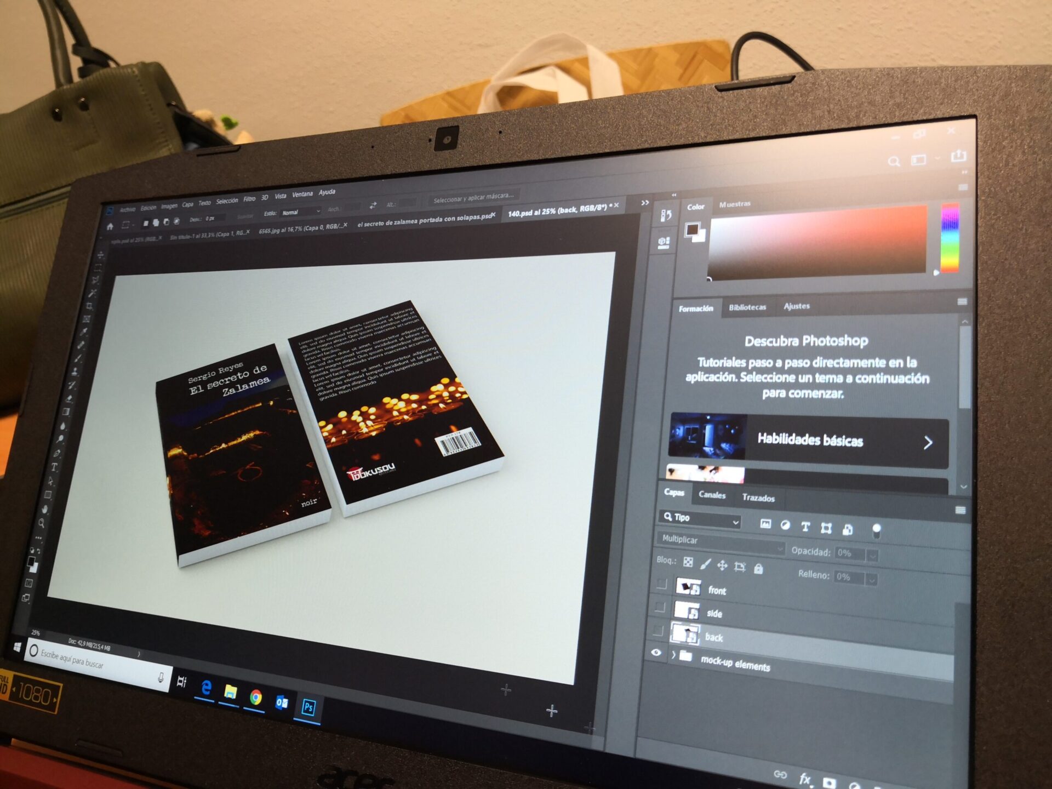Open the Opacidad dropdown arrow
This screenshot has height=789, width=1052.
click(872, 556)
